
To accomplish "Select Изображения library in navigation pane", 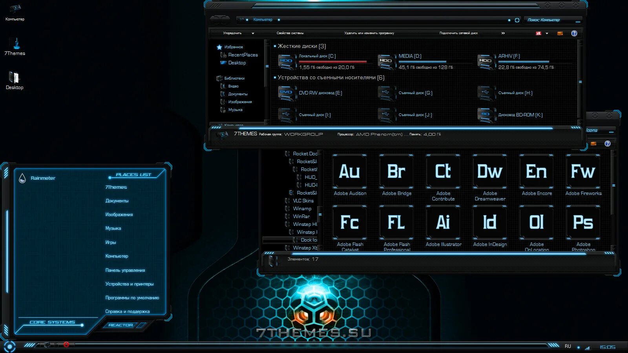I will 240,102.
